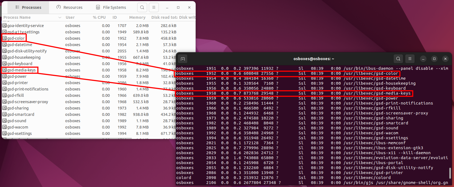Click the gsd-media-keys process icon
This screenshot has height=187, width=454.
click(4, 70)
